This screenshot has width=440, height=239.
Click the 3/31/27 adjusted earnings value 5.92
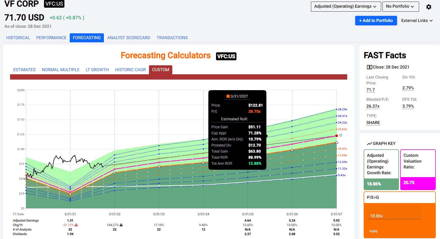pyautogui.click(x=336, y=220)
